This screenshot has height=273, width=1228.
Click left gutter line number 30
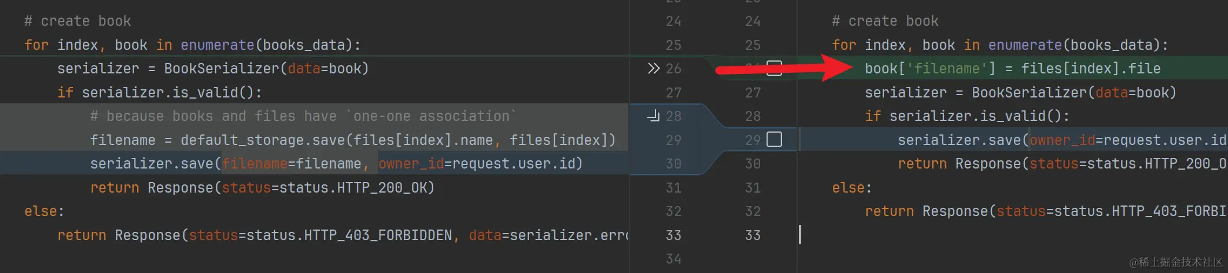(673, 164)
